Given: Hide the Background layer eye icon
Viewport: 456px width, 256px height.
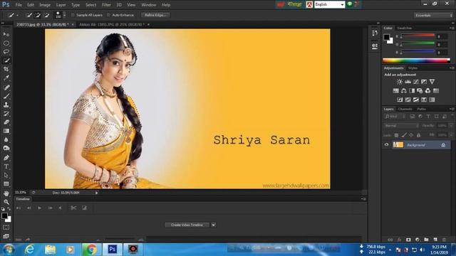Looking at the screenshot, I should [x=386, y=144].
